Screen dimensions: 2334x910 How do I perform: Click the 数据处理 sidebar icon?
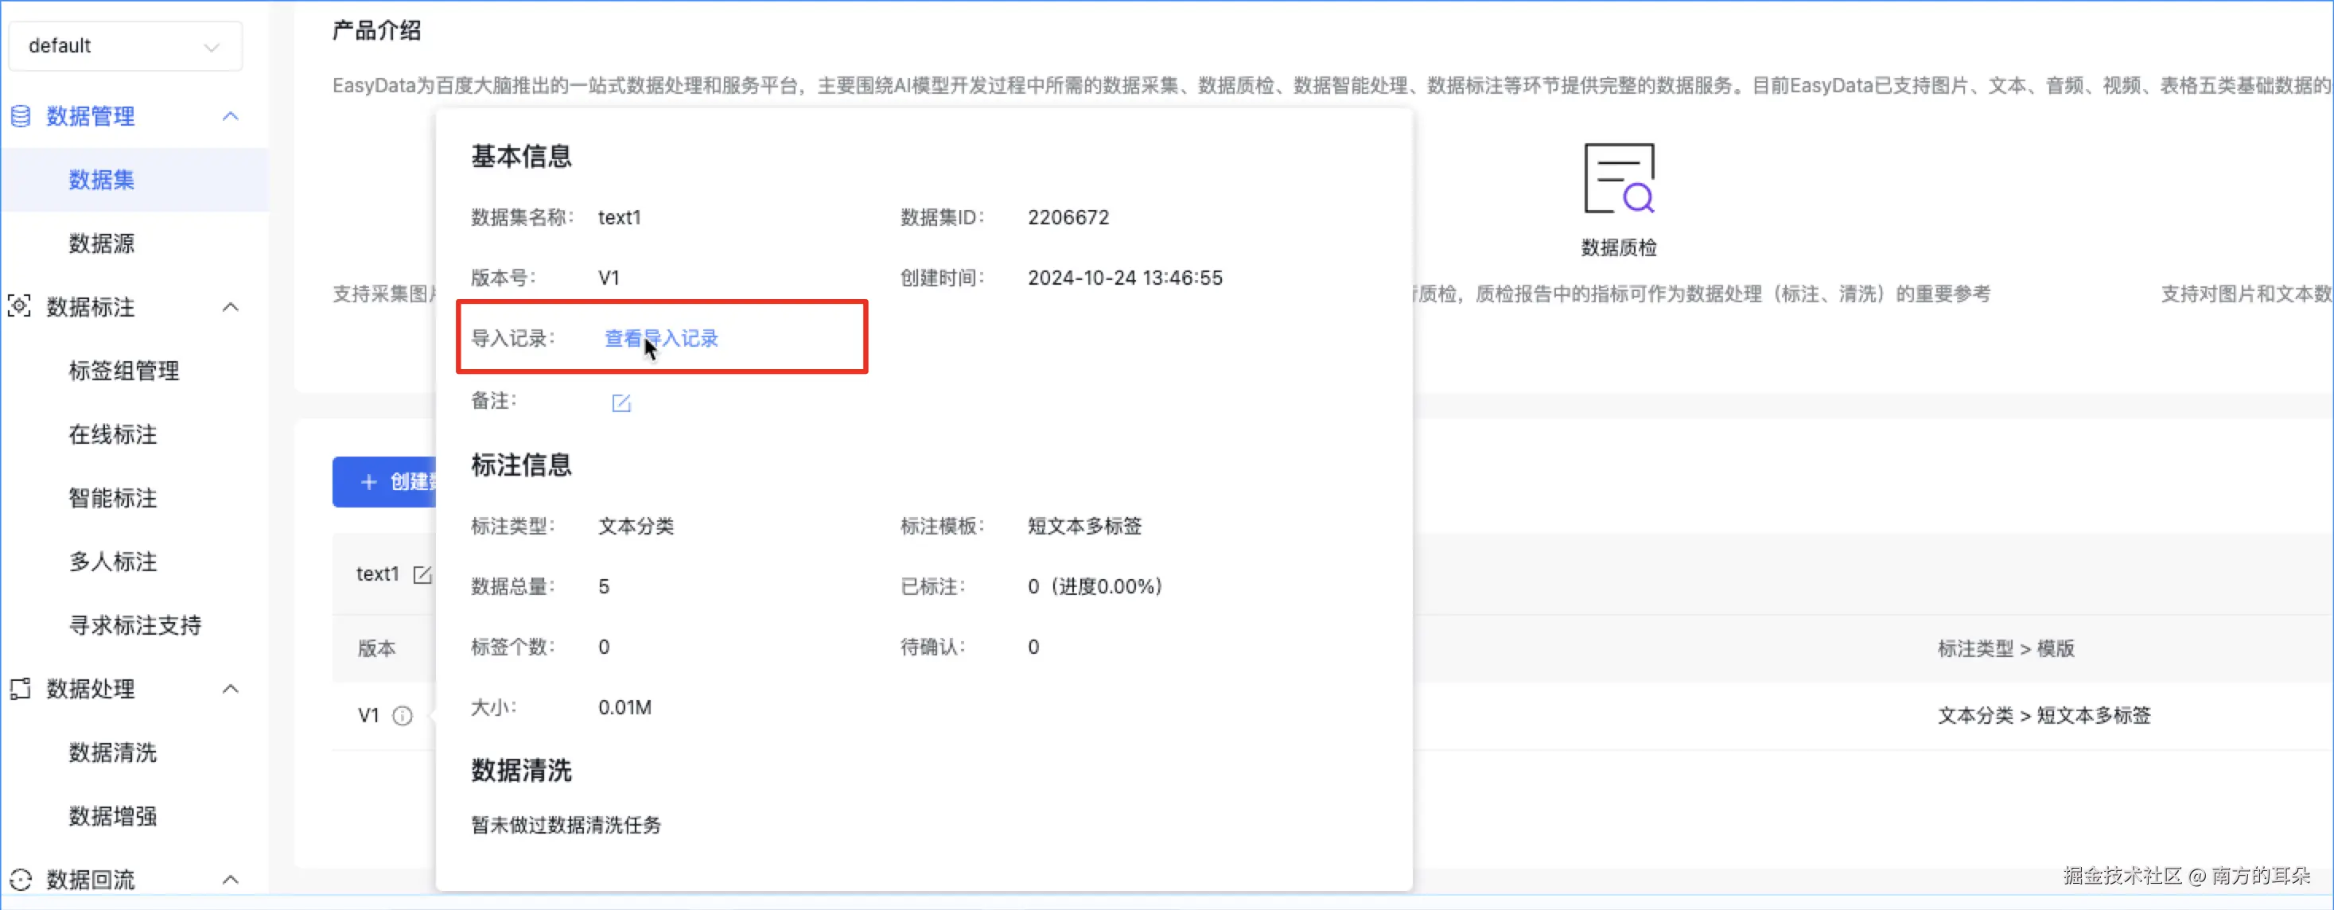click(x=20, y=689)
